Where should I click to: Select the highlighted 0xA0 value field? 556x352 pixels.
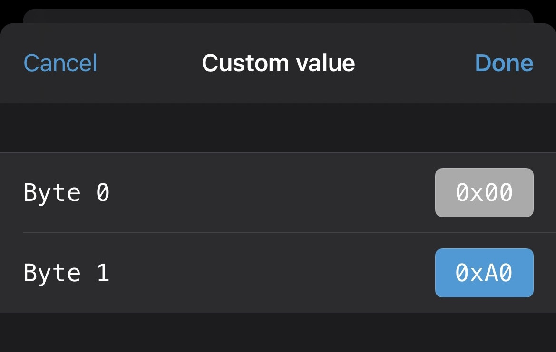484,273
